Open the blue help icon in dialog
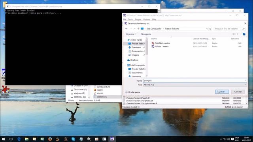This screenshot has width=253, height=142. pos(244,34)
